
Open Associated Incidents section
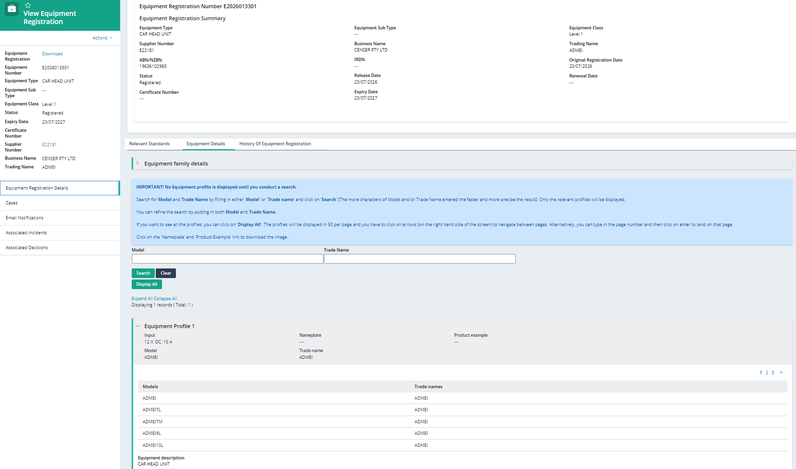(60, 233)
